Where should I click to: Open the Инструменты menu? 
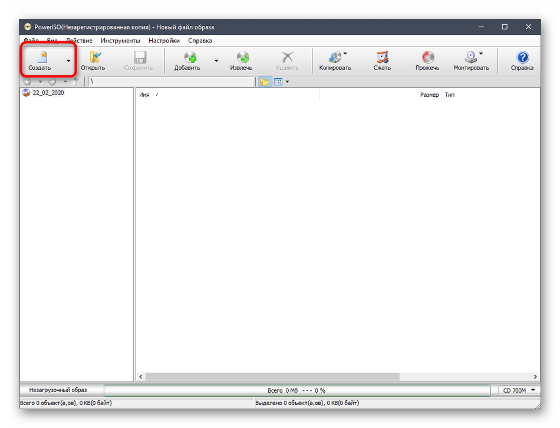click(120, 41)
